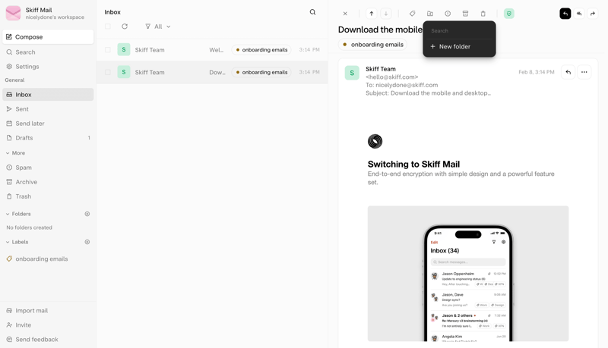This screenshot has height=348, width=608.
Task: Select the onboarding emails label in sidebar
Action: (48, 259)
